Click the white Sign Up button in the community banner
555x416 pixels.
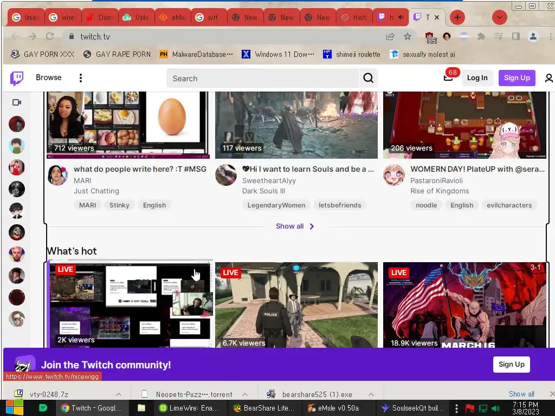512,365
